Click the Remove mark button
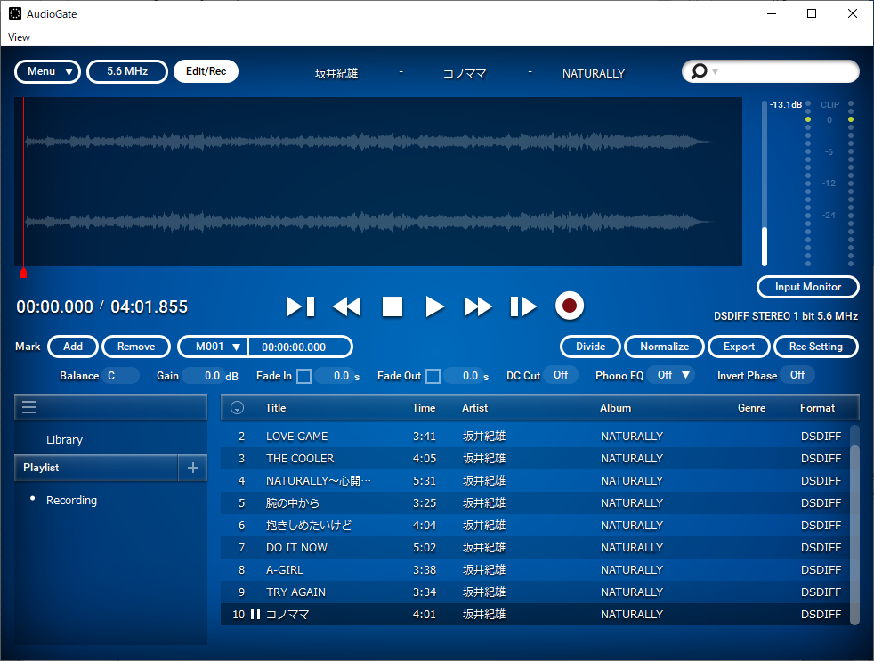The image size is (874, 661). point(136,347)
